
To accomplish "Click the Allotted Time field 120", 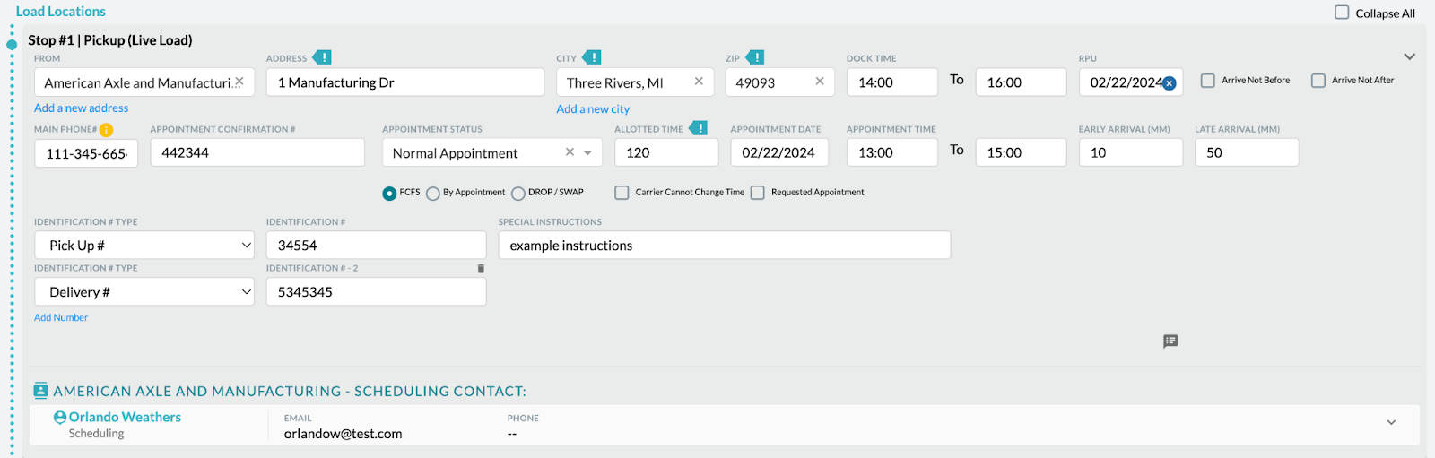I will (666, 152).
